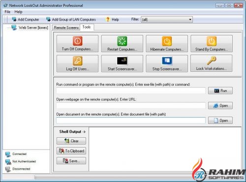Click inside the Shell Output text area
The image size is (246, 182).
pyautogui.click(x=165, y=149)
